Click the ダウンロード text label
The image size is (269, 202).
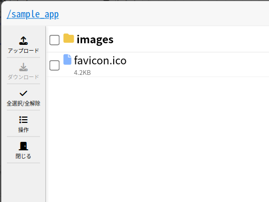tap(23, 77)
